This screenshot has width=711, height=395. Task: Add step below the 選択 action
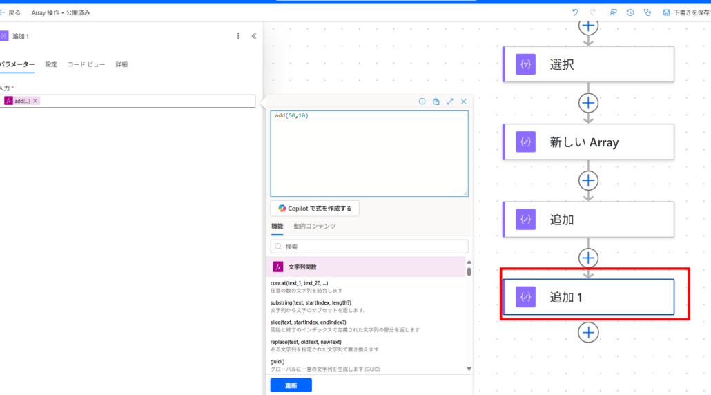pyautogui.click(x=588, y=103)
